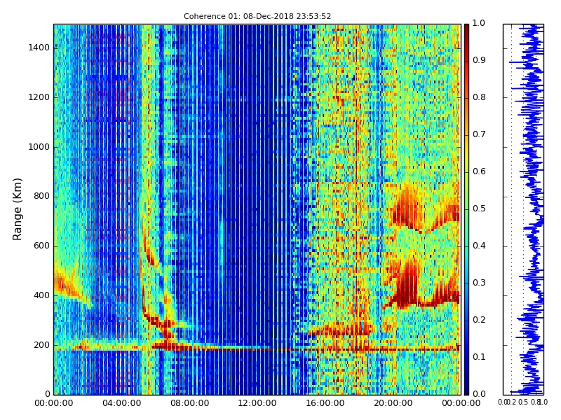Click the colorbar 0.3 value label
The width and height of the screenshot is (561, 420).
point(479,283)
